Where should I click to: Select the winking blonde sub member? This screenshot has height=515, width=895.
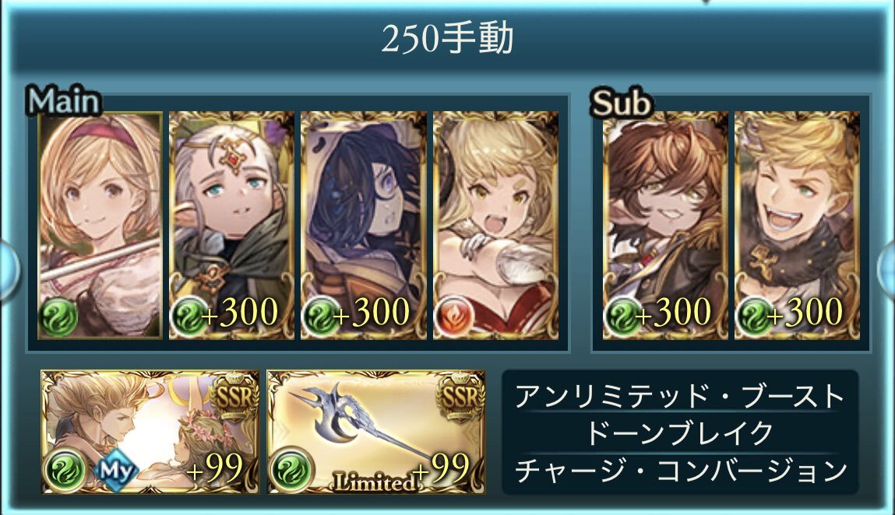pyautogui.click(x=797, y=226)
